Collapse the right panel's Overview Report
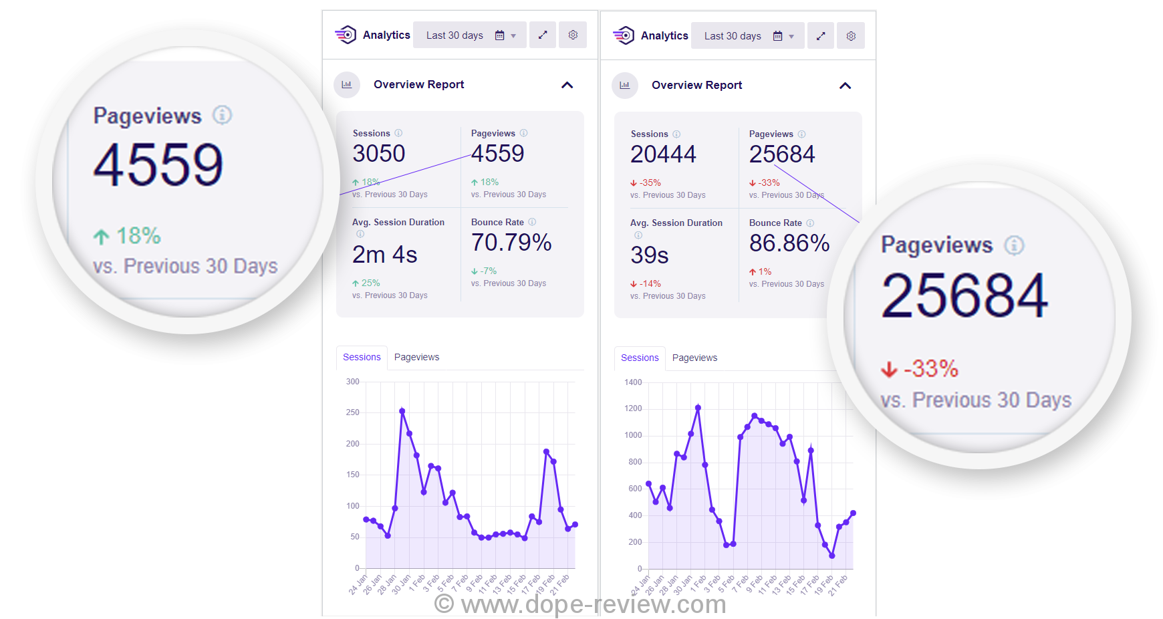 click(846, 86)
